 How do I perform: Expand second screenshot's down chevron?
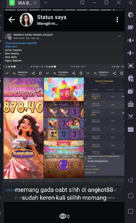click(x=47, y=73)
